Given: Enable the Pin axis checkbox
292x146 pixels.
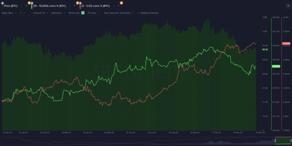Looking at the screenshot, I should [x=99, y=13].
